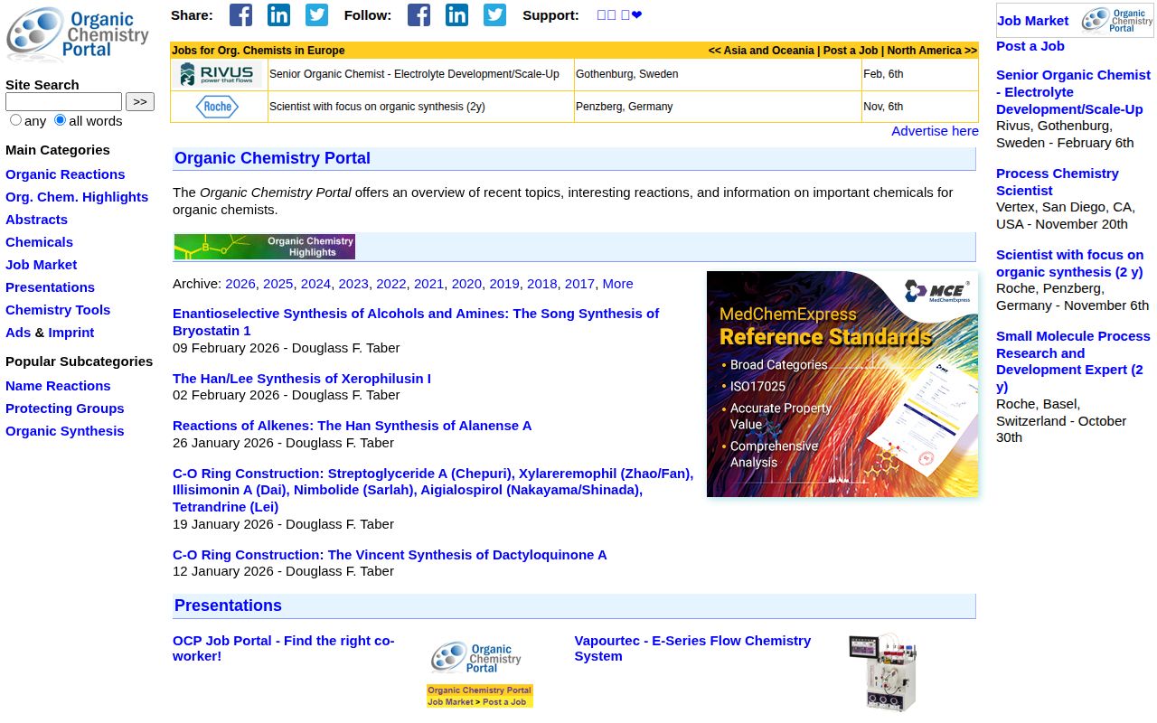This screenshot has height=723, width=1157.
Task: Open the Job Market section
Action: [x=41, y=264]
